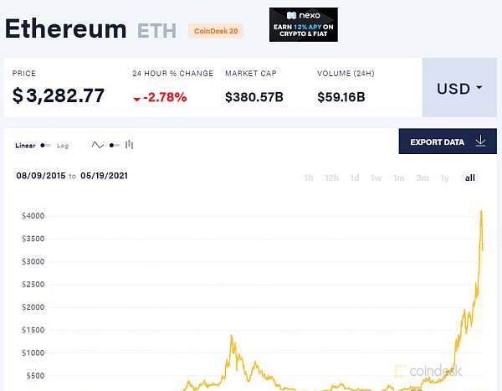Select the candlestick chart icon
The width and height of the screenshot is (502, 391).
point(129,145)
